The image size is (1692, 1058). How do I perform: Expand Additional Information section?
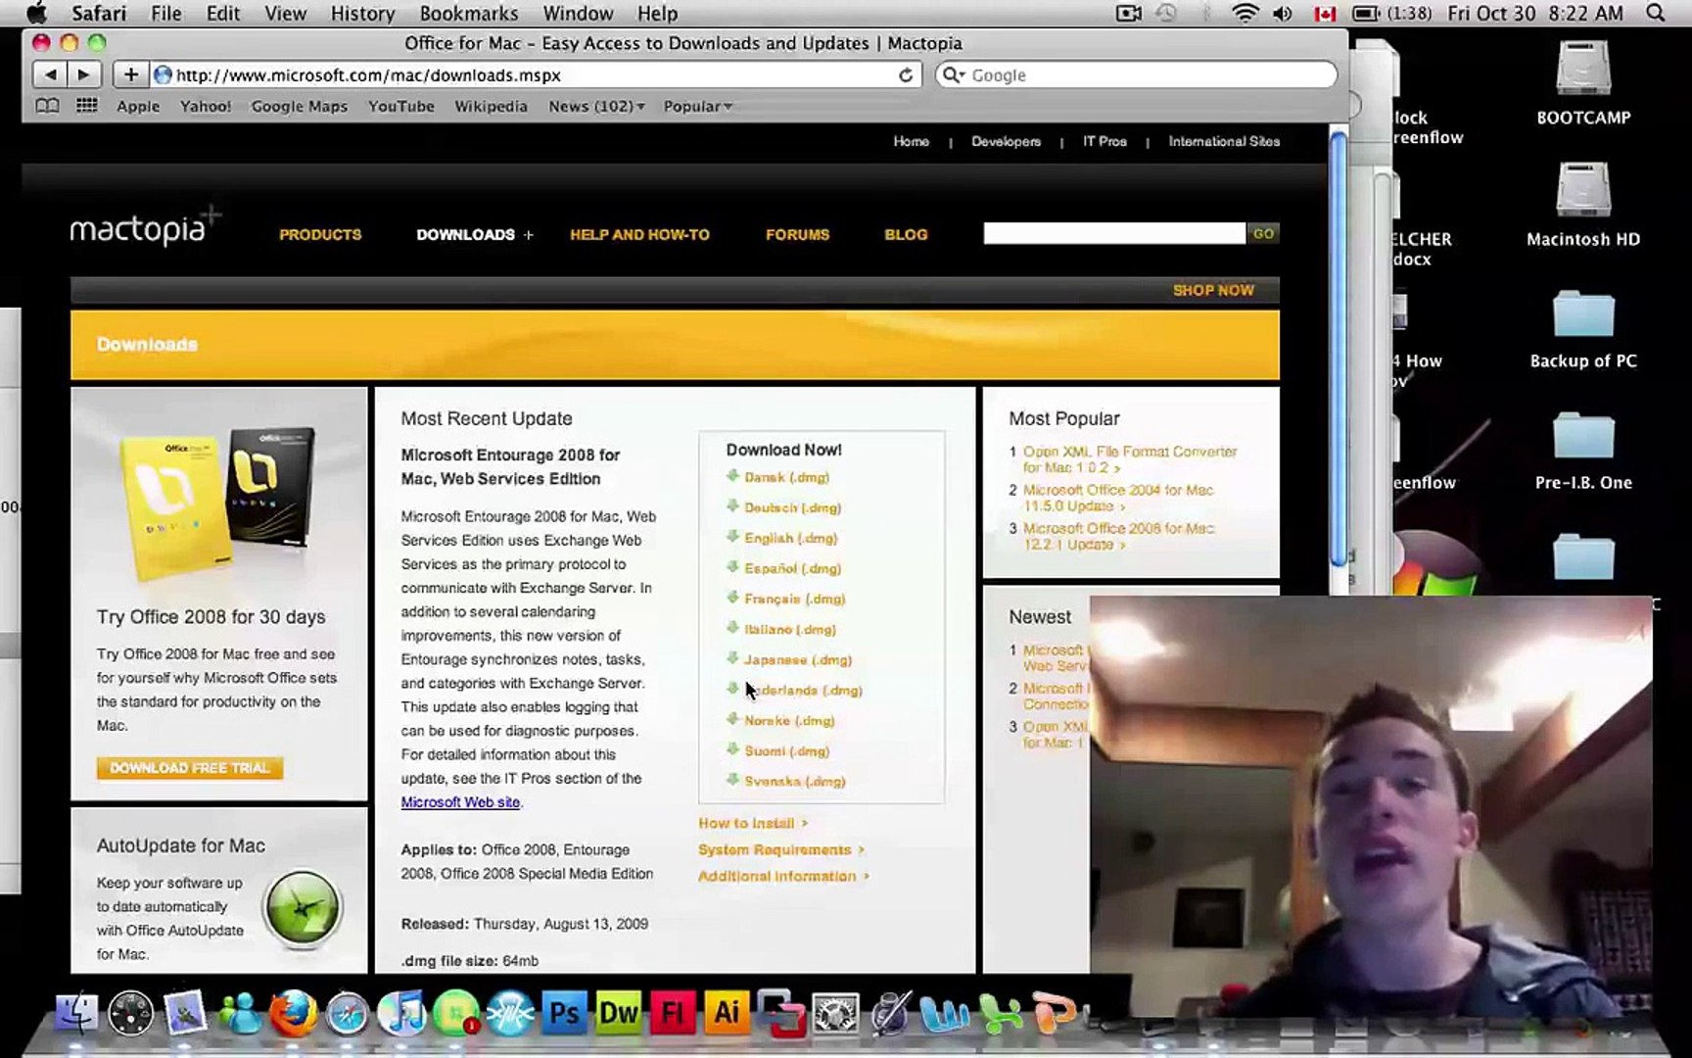click(784, 876)
